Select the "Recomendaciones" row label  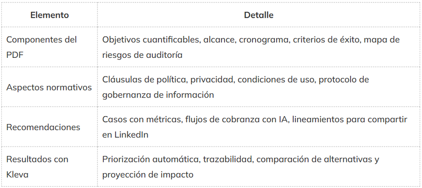[43, 127]
